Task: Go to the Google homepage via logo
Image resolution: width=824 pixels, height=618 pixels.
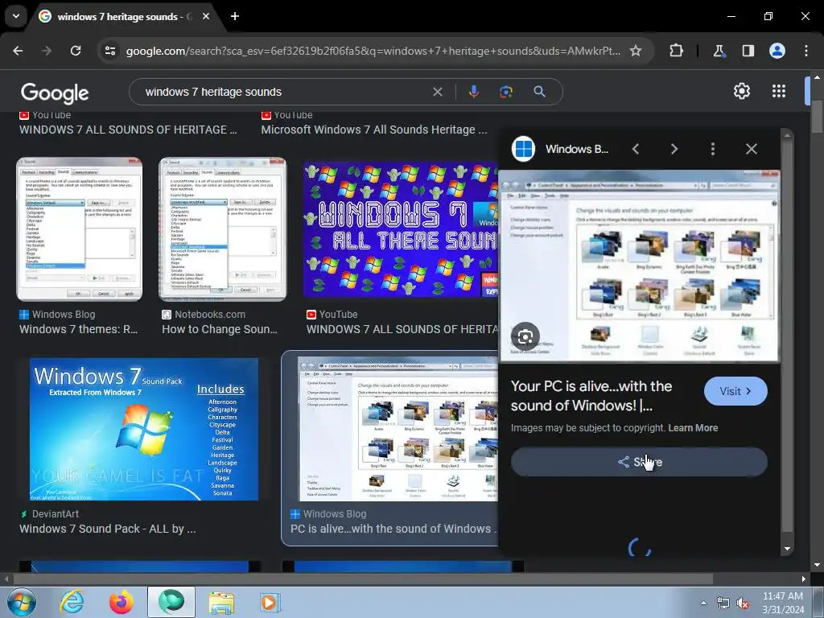Action: (55, 93)
